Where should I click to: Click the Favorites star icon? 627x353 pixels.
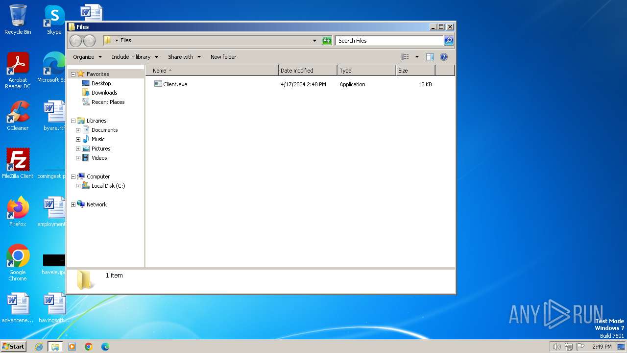[81, 74]
